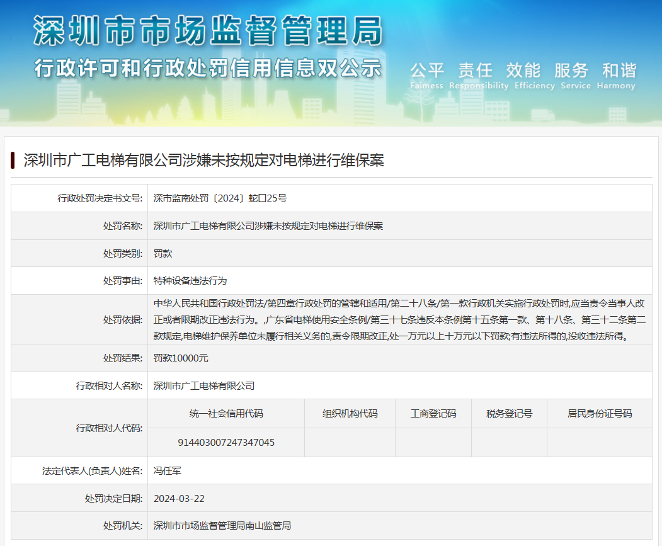Click the 处罚机关 label
The image size is (662, 546).
point(123,526)
